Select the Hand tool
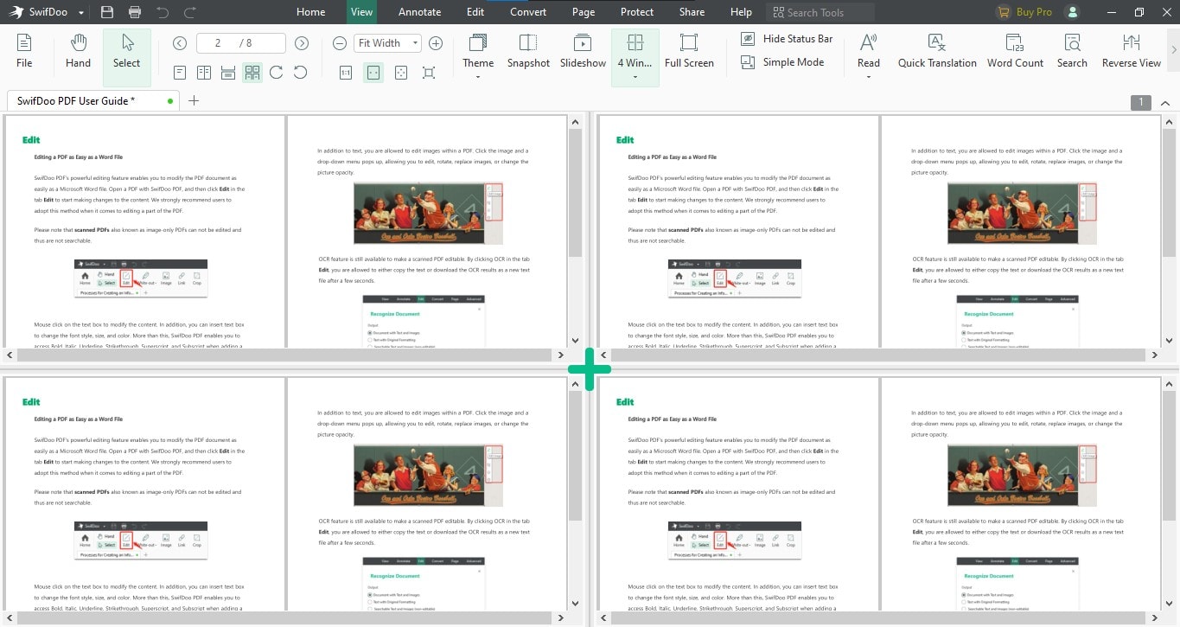 click(x=77, y=49)
